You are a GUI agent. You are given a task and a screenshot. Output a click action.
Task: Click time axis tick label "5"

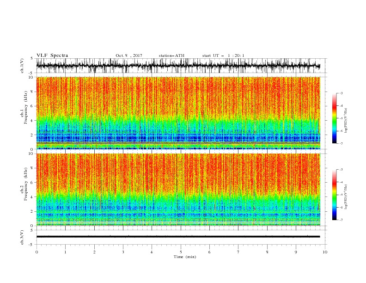(x=181, y=252)
